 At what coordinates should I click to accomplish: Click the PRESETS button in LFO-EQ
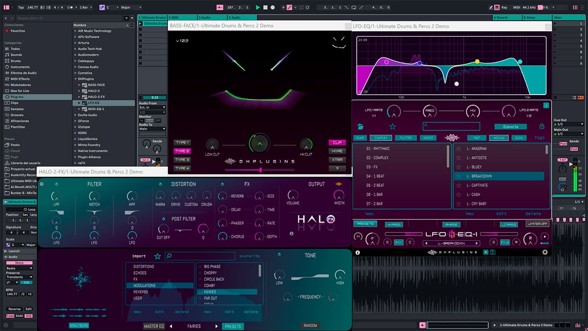click(x=365, y=224)
